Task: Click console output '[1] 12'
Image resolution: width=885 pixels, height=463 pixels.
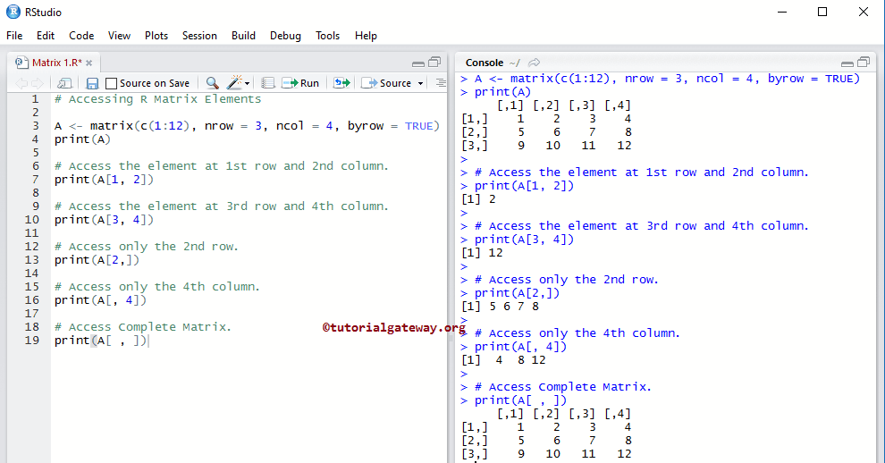Action: click(x=482, y=253)
